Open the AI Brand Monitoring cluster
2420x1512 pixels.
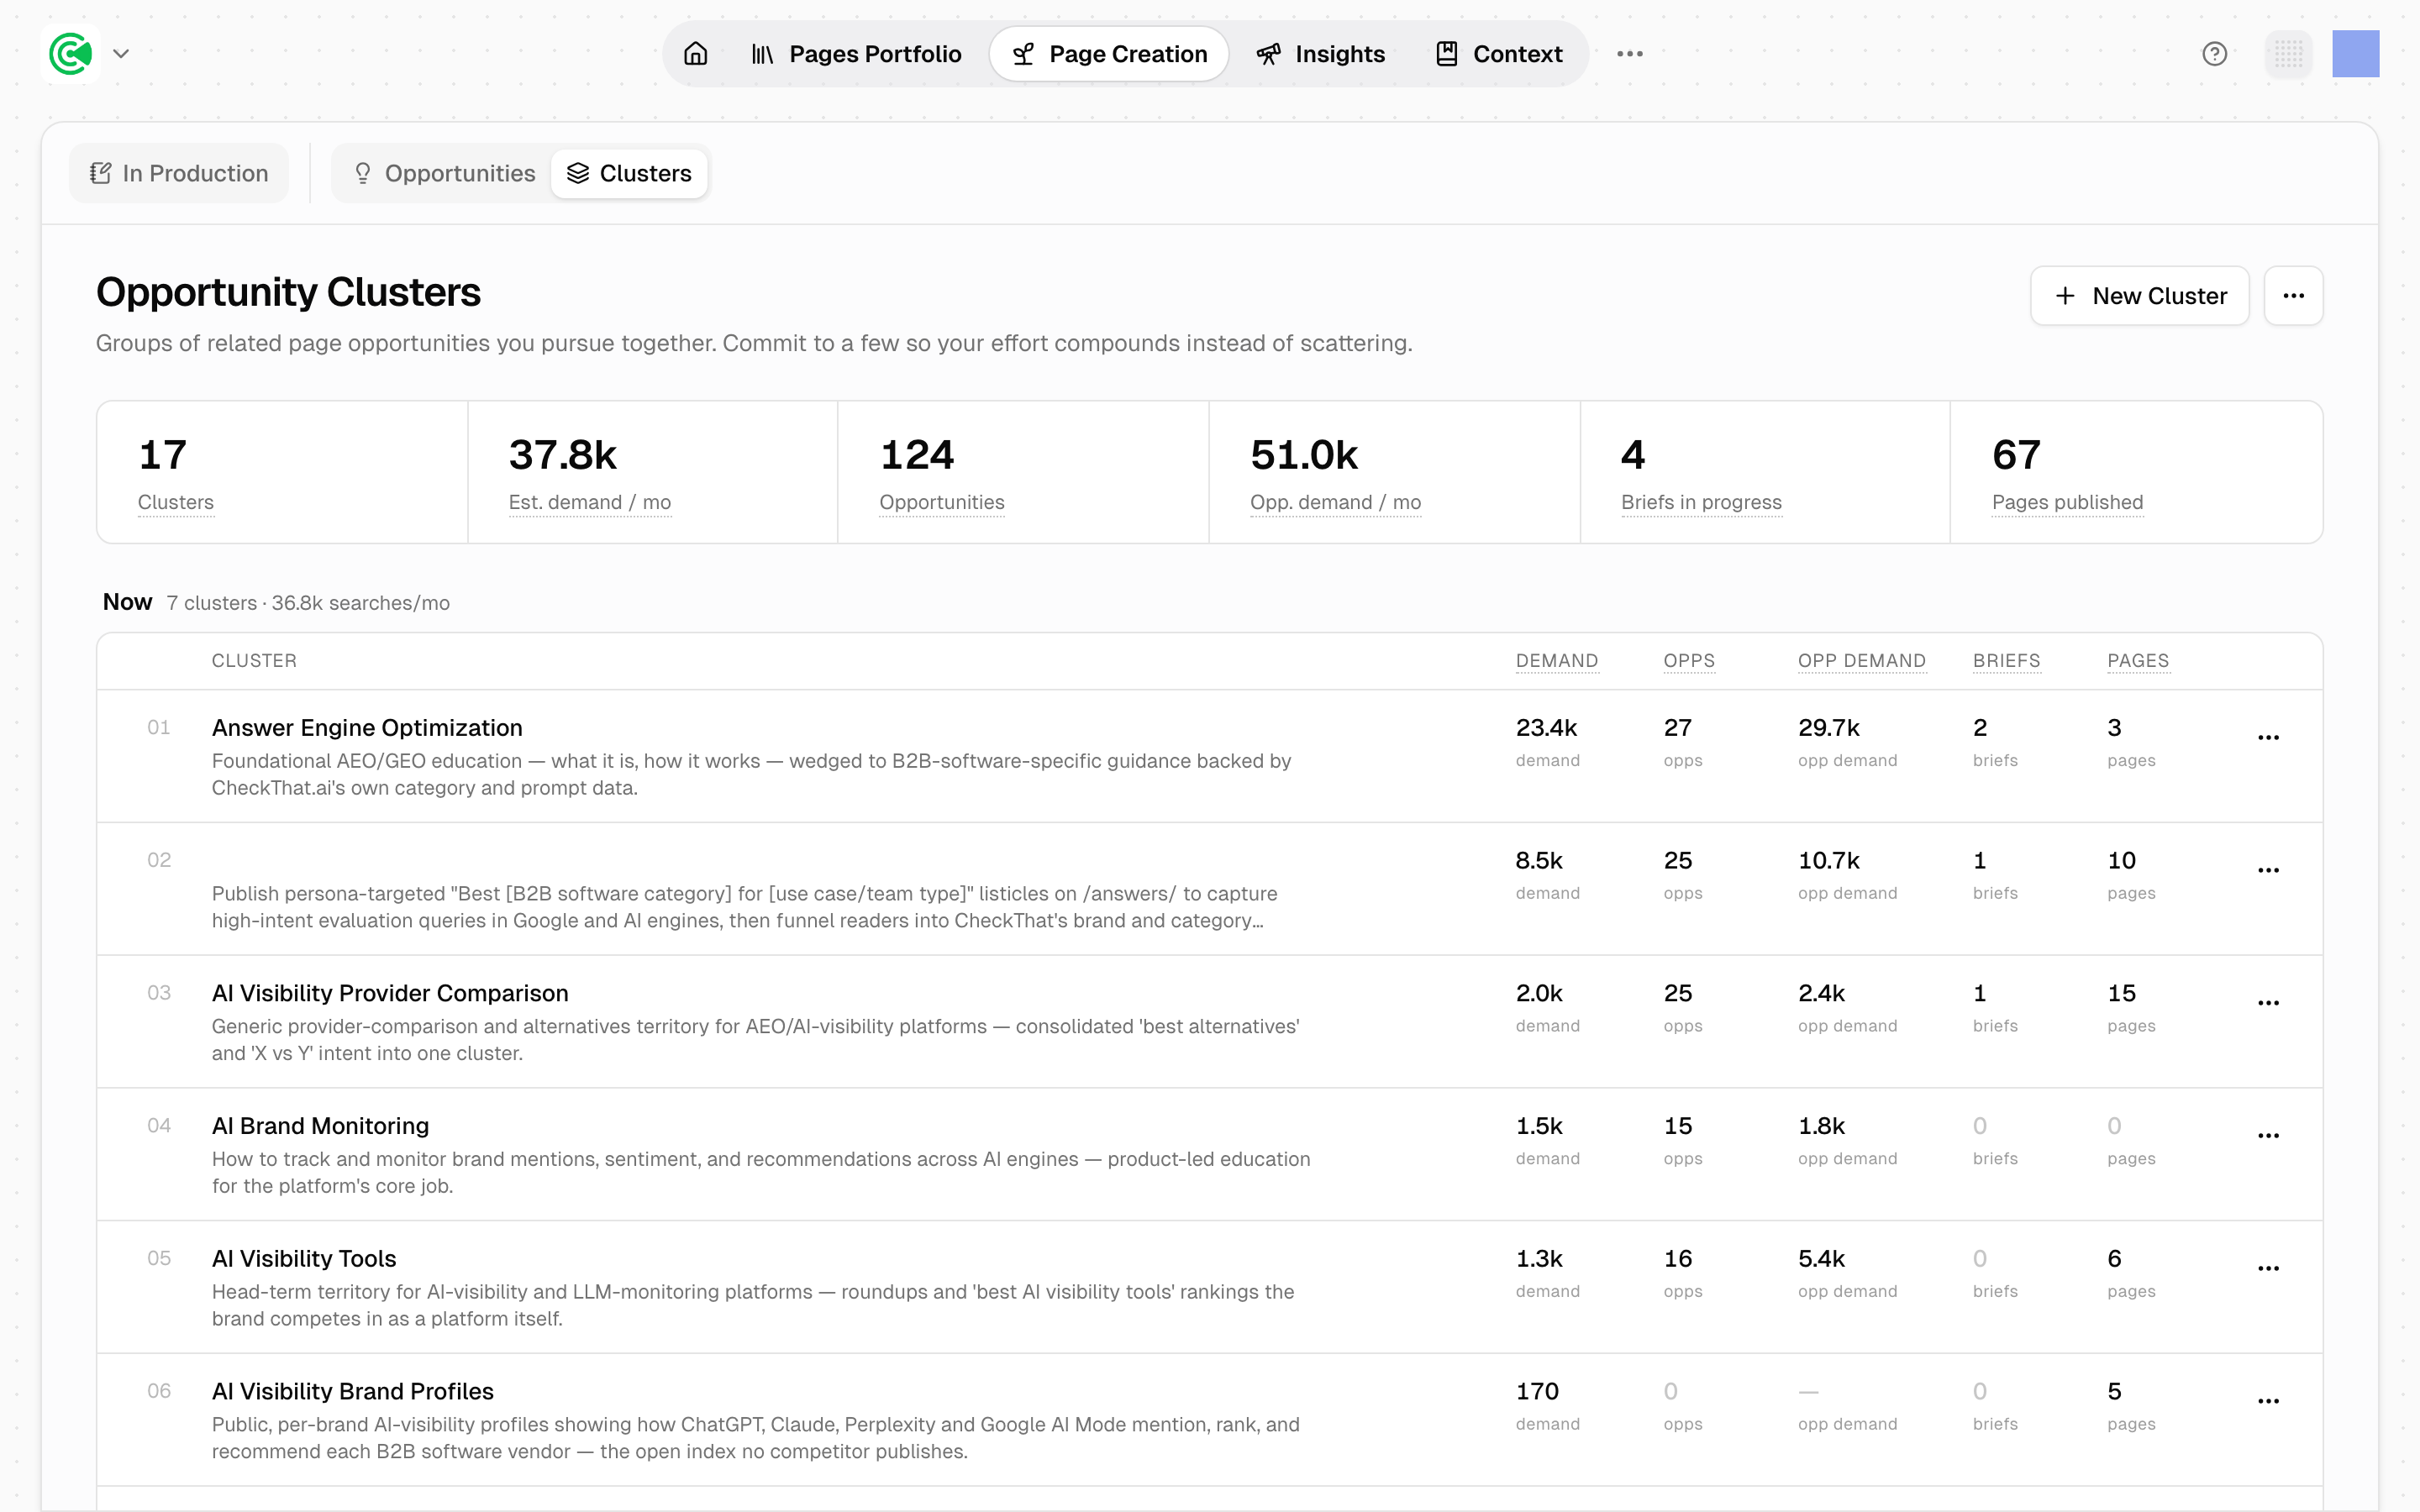point(320,1126)
